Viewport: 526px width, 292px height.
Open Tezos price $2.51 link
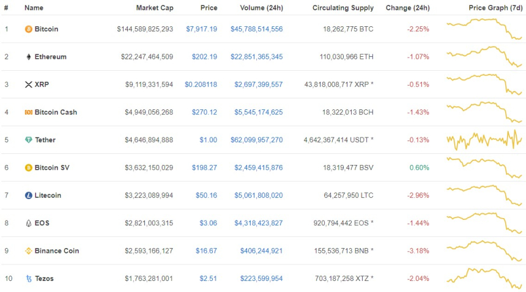208,279
